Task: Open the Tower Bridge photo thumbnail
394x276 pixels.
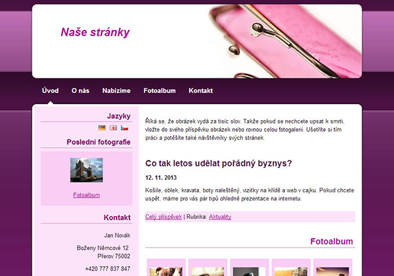Action: click(86, 170)
